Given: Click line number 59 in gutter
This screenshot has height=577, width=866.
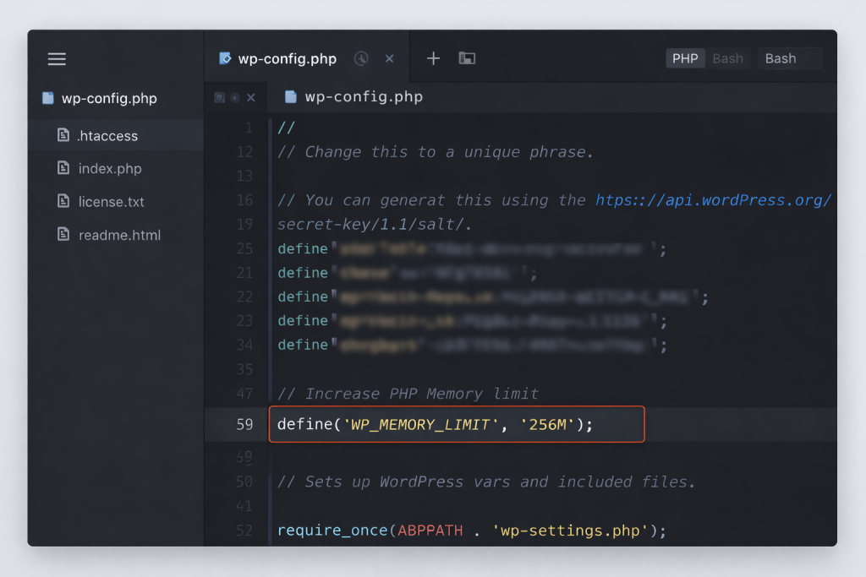Looking at the screenshot, I should click(x=244, y=424).
